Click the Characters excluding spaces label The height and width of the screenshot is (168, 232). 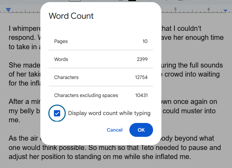pos(86,95)
